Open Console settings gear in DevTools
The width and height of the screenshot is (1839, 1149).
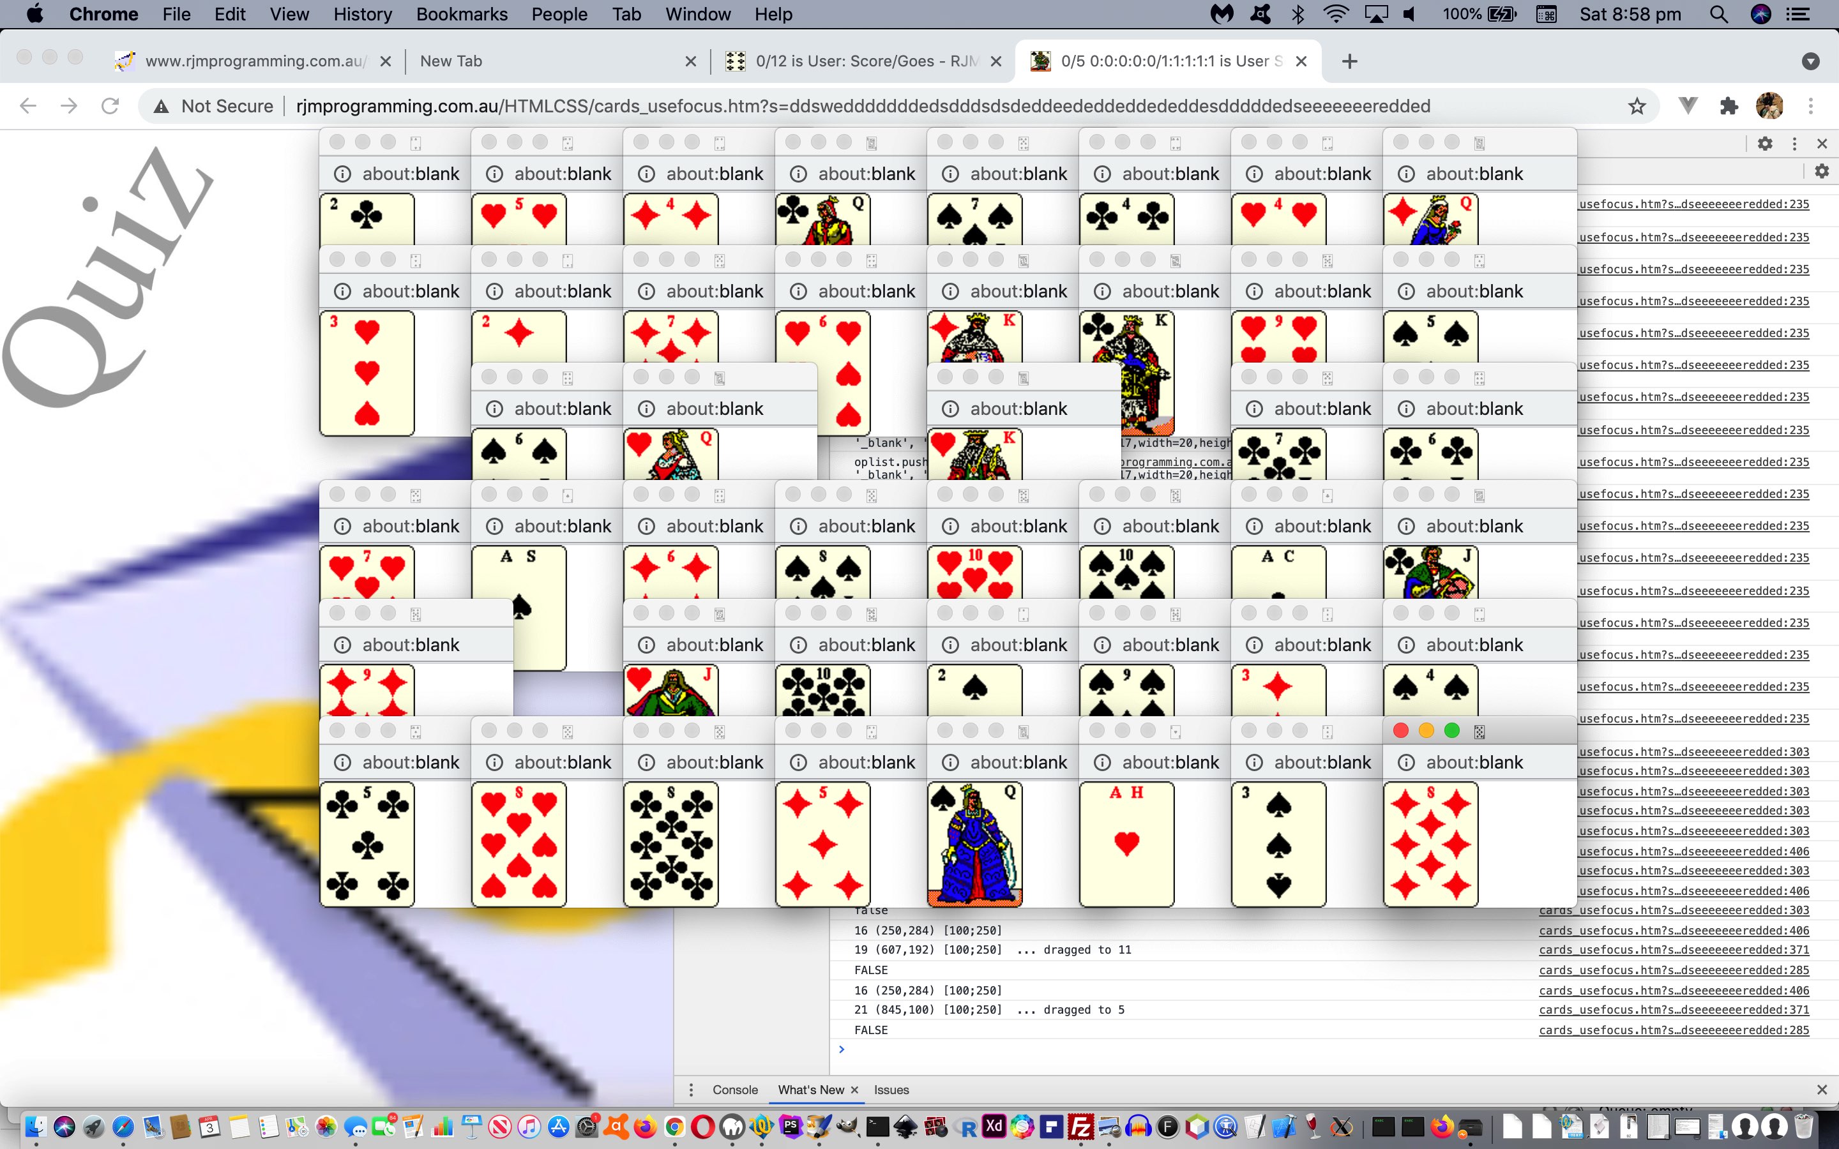[1822, 172]
